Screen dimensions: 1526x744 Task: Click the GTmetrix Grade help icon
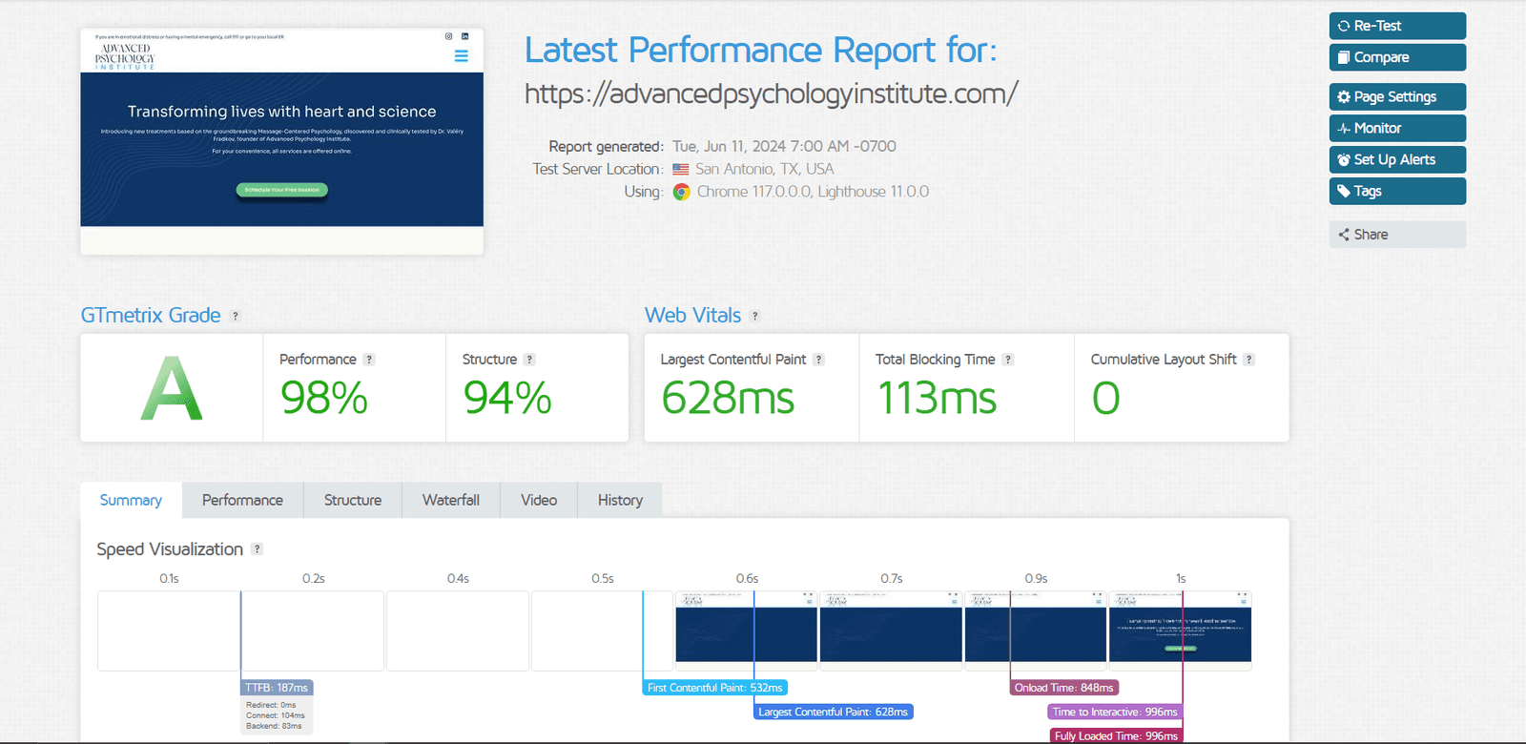[x=236, y=316]
